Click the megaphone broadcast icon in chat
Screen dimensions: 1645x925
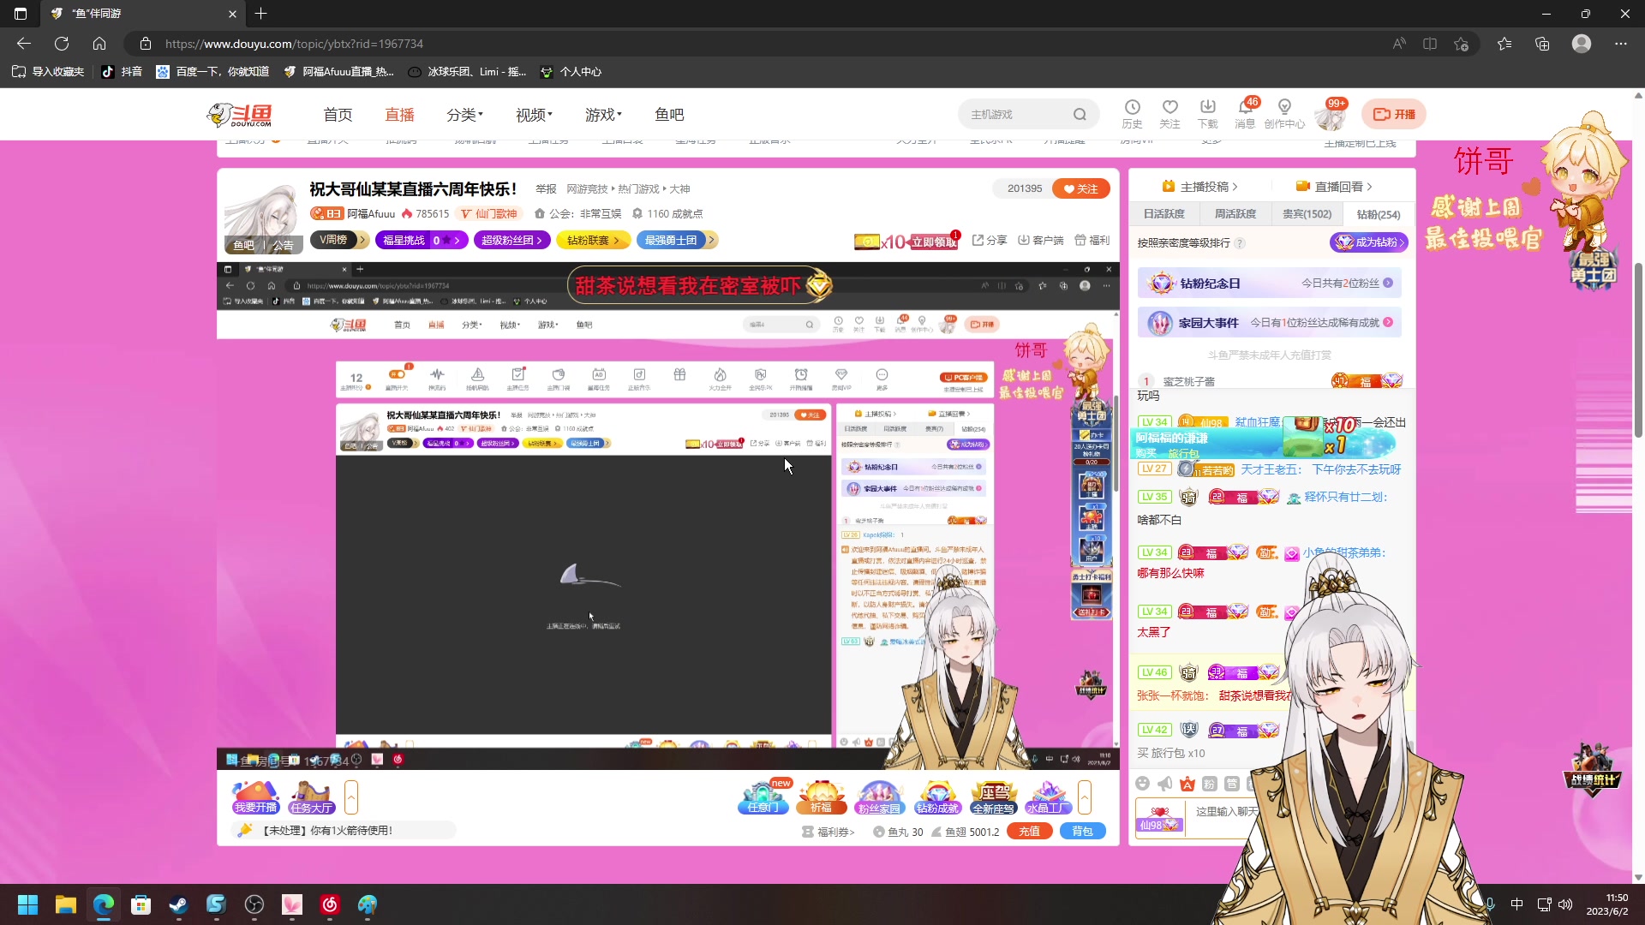click(1164, 783)
